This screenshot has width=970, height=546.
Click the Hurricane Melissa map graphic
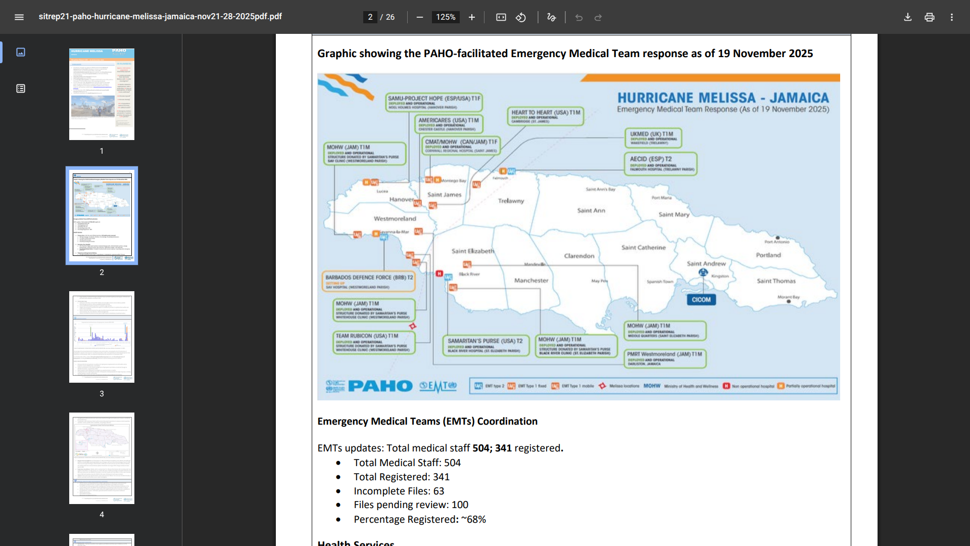(x=578, y=237)
